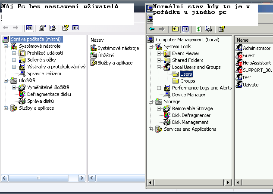Select Prohlížeč událostí tree item
The height and width of the screenshot is (194, 273).
point(45,53)
